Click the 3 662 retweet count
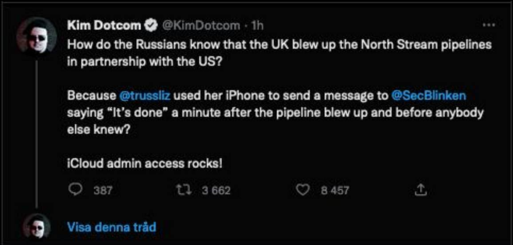Screen dimensions: 513x245 tap(216, 190)
